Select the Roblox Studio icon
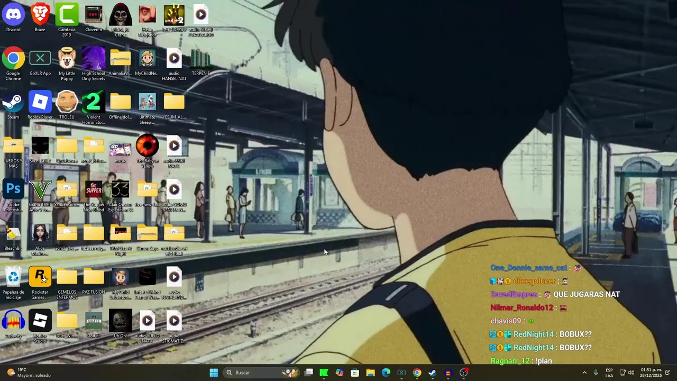 point(40,326)
